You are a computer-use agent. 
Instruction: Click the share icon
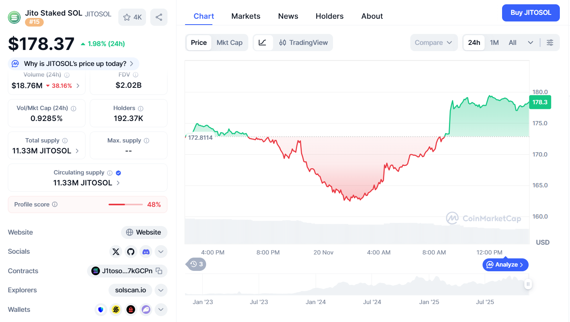pyautogui.click(x=159, y=17)
